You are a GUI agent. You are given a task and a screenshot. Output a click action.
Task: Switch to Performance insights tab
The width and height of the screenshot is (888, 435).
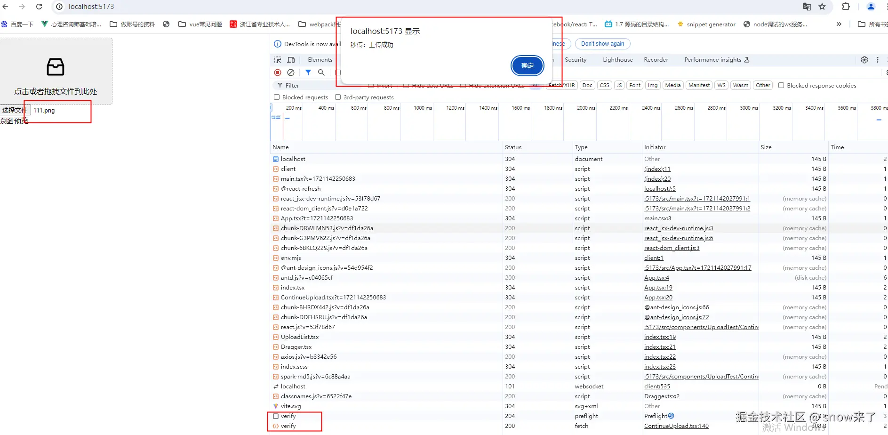click(x=717, y=60)
